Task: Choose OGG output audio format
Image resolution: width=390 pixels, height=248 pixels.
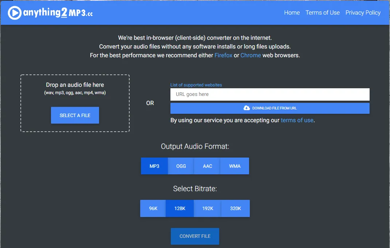Action: pyautogui.click(x=181, y=166)
